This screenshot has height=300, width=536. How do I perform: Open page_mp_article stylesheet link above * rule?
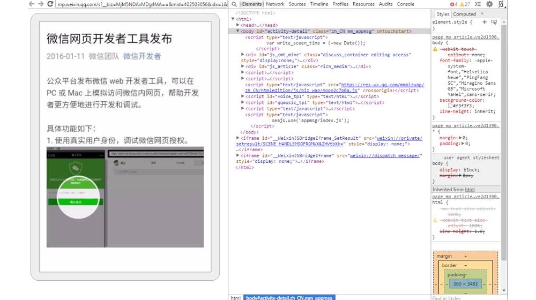tap(466, 126)
